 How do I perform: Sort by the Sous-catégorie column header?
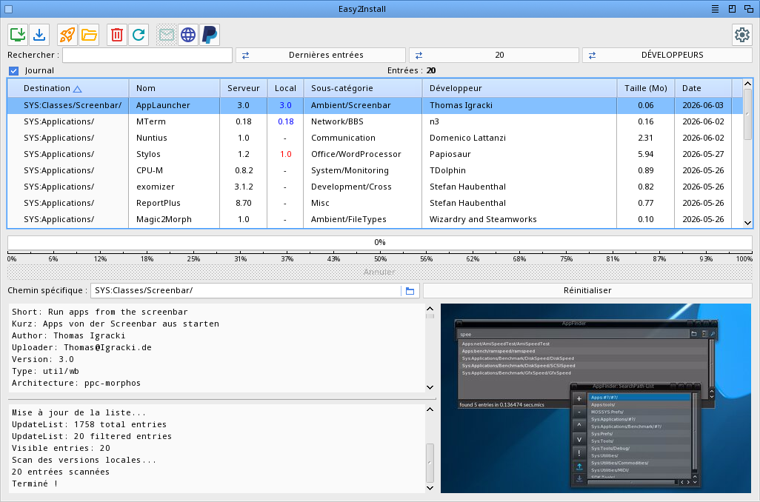coord(363,88)
